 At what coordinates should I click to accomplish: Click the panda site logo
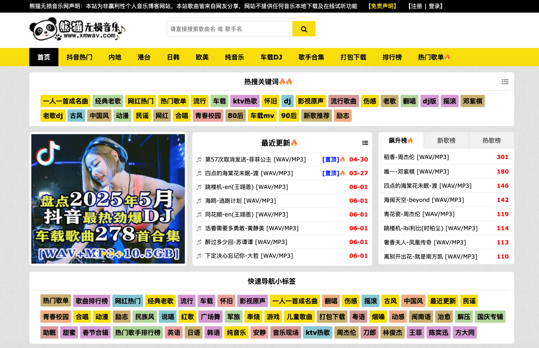point(77,30)
